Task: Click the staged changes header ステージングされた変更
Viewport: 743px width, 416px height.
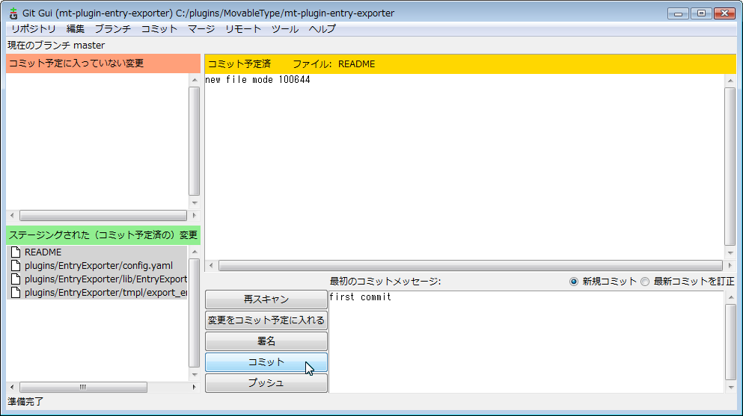Action: pos(103,235)
